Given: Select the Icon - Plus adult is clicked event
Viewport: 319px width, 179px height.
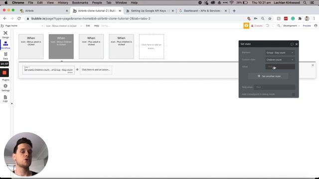Looking at the screenshot, I should click(91, 46).
